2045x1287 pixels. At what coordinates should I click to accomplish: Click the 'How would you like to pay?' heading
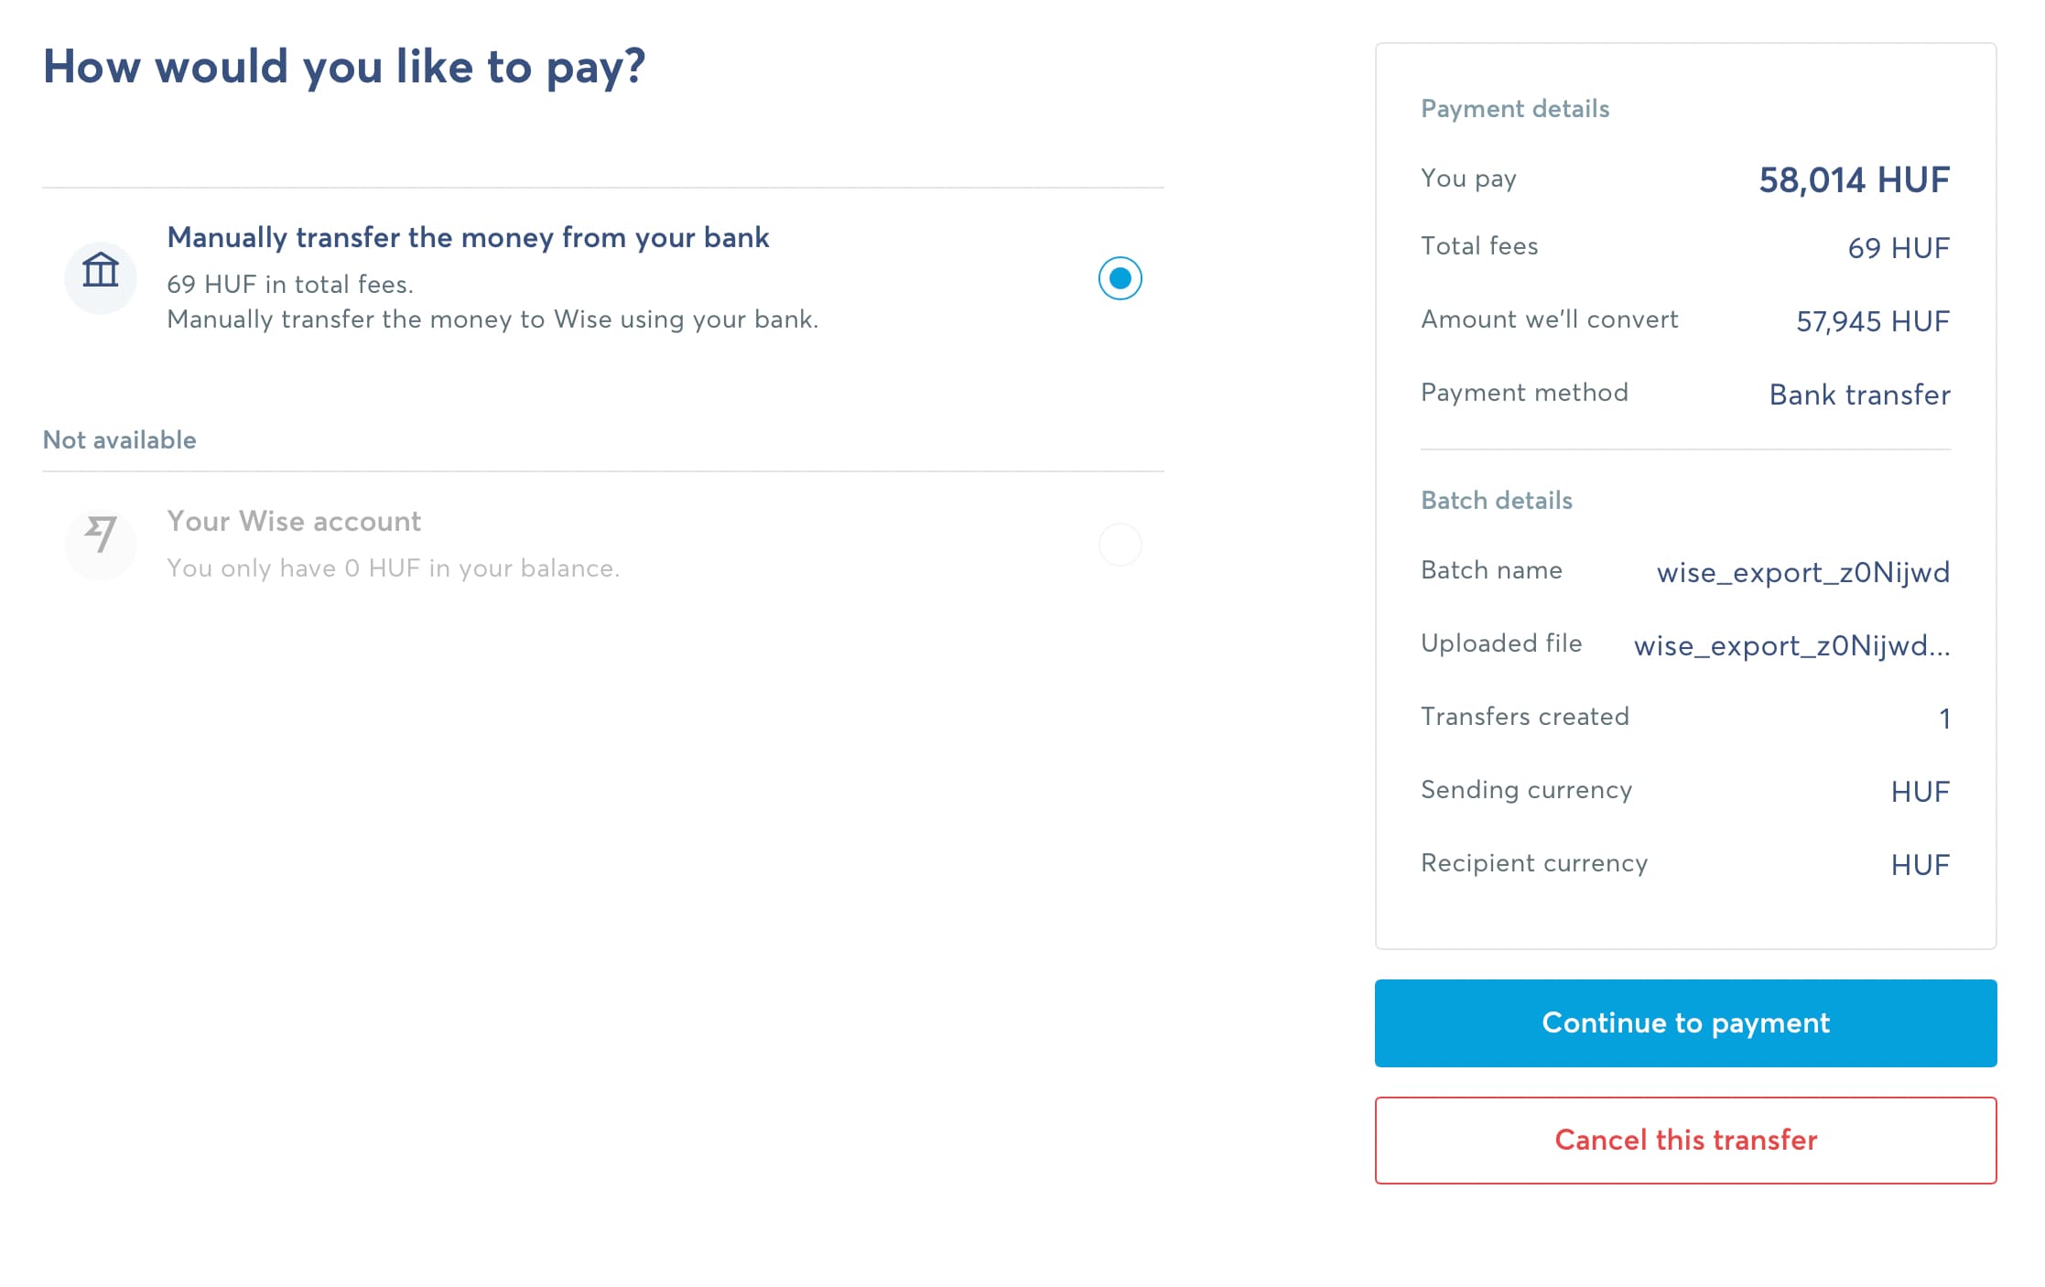[x=343, y=67]
